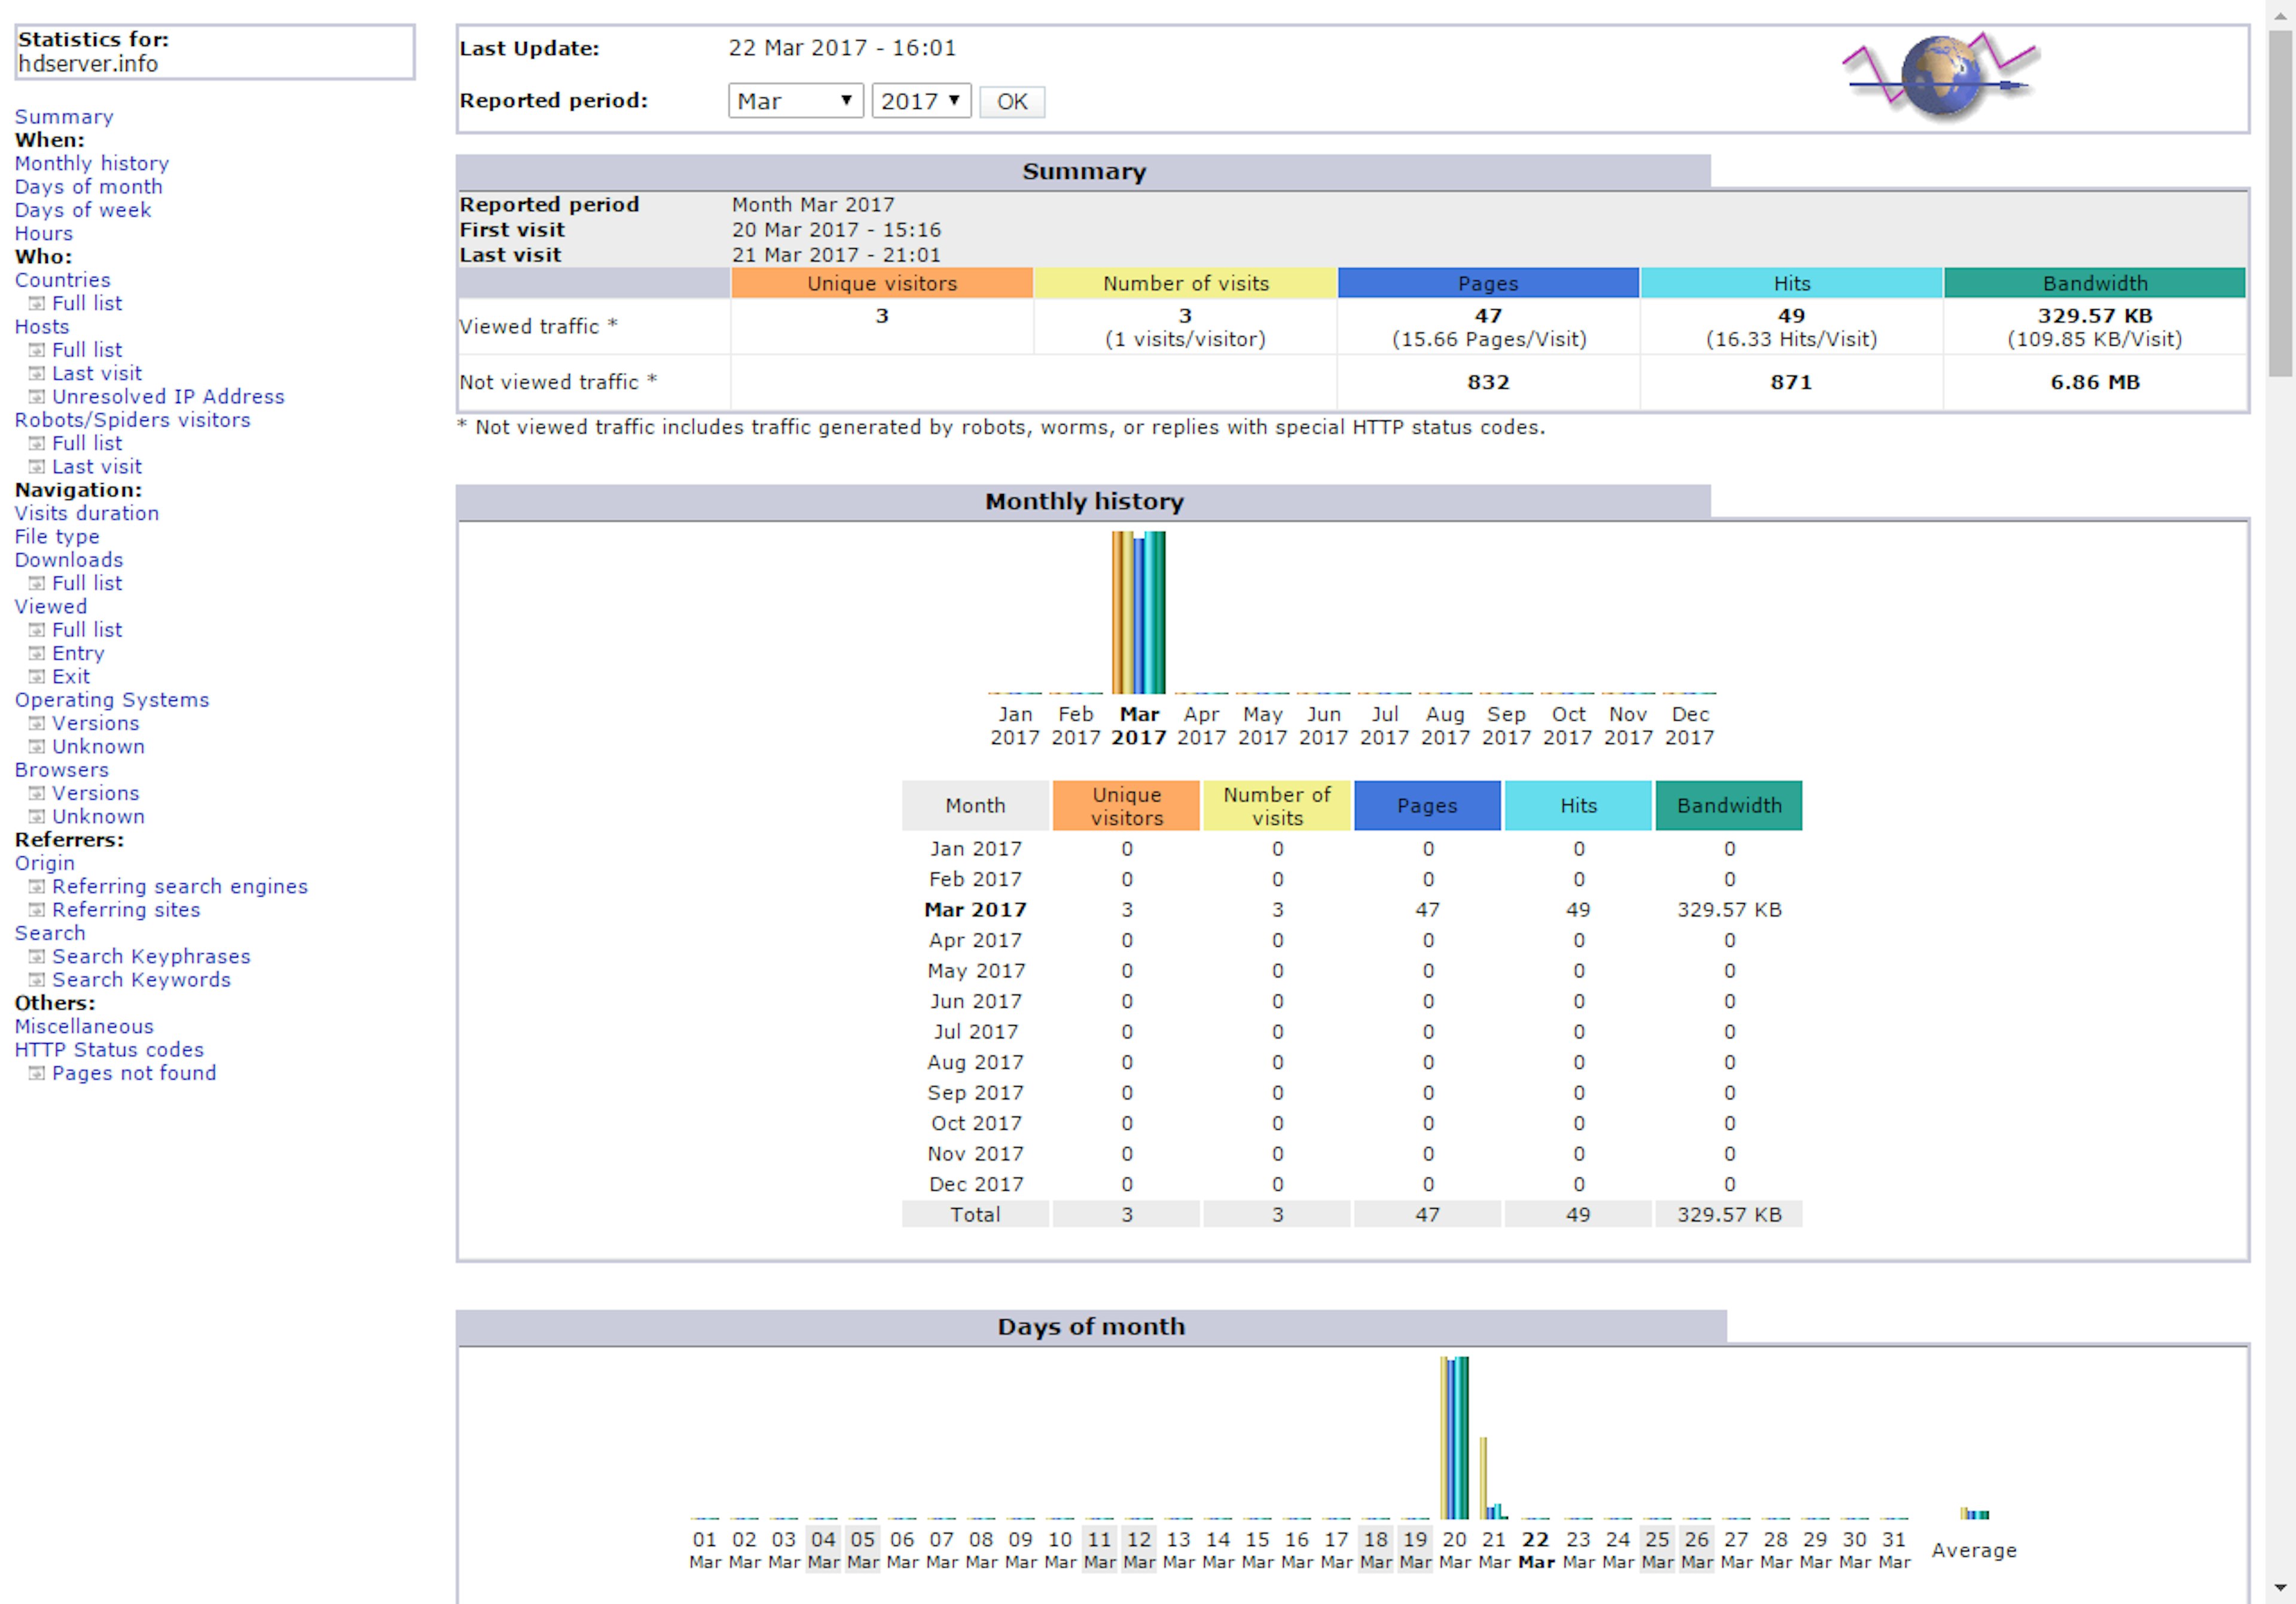Viewport: 2296px width, 1604px height.
Task: Click icon next to Downloads Full list
Action: pyautogui.click(x=37, y=583)
